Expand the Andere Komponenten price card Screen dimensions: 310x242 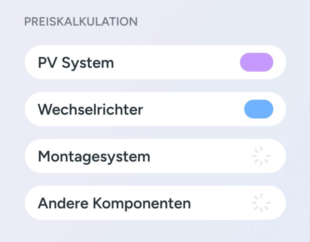[x=155, y=203]
